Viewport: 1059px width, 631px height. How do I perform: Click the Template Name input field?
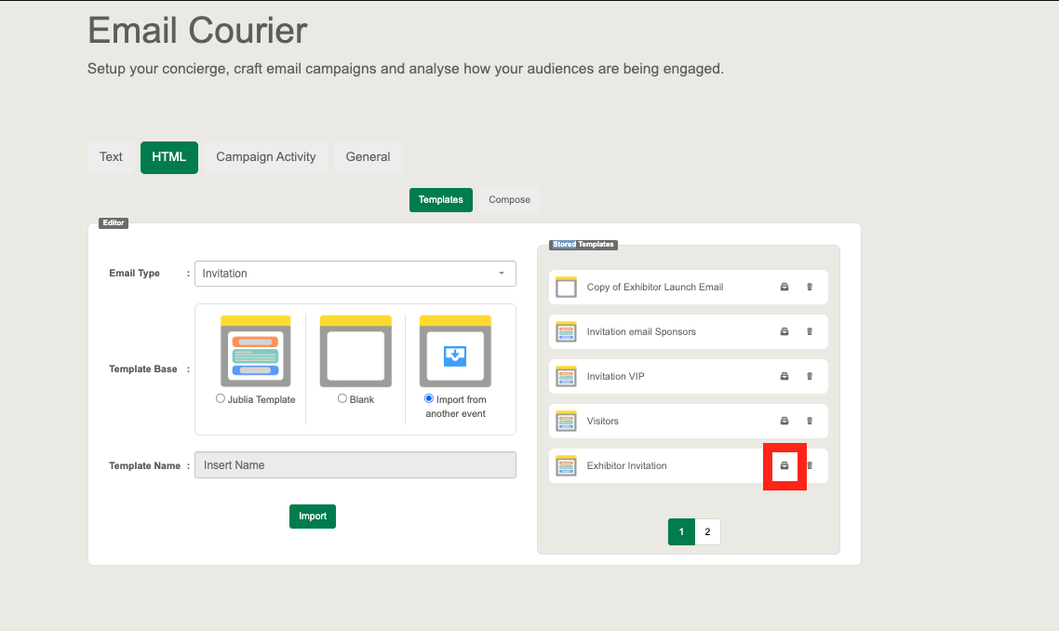(355, 465)
